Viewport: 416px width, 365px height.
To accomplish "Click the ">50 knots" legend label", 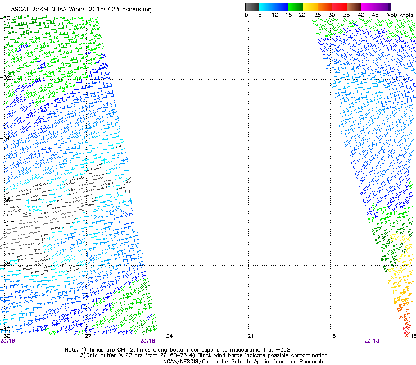I will (400, 15).
